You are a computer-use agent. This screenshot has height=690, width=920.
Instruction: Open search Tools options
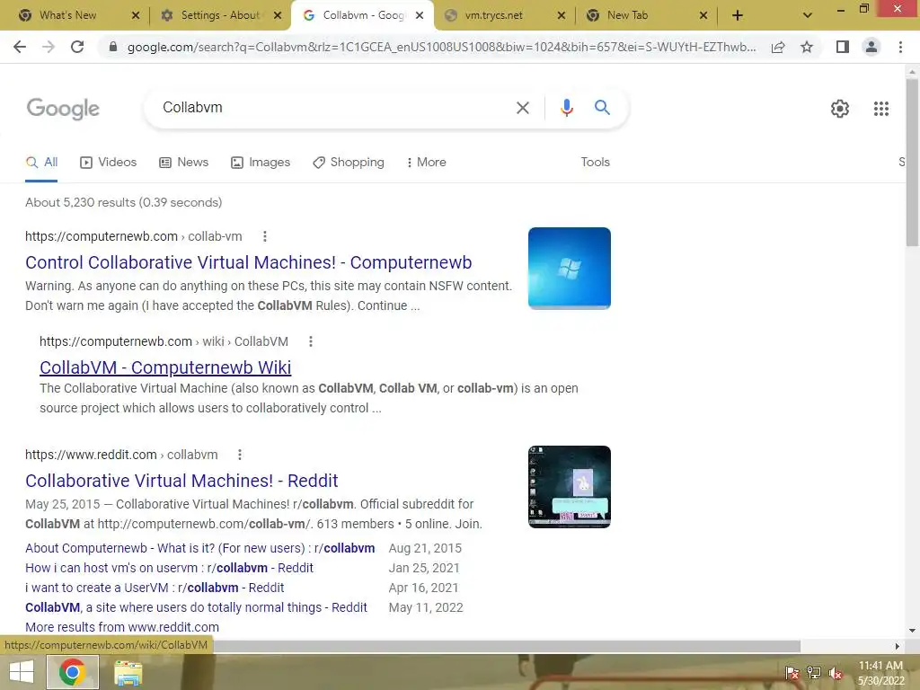point(595,163)
